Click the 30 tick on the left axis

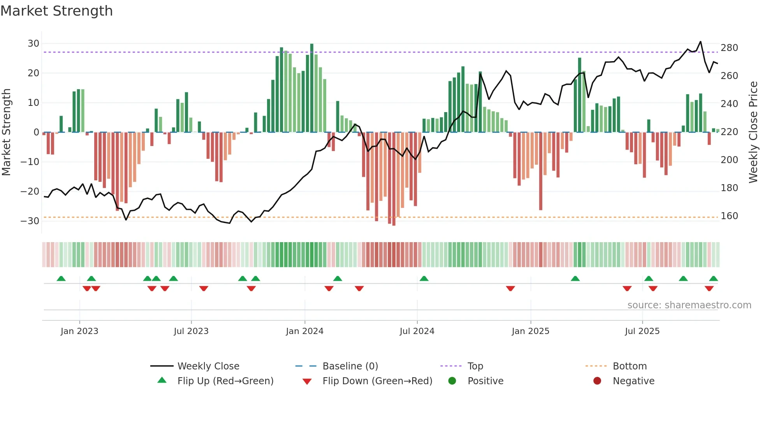pyautogui.click(x=33, y=44)
